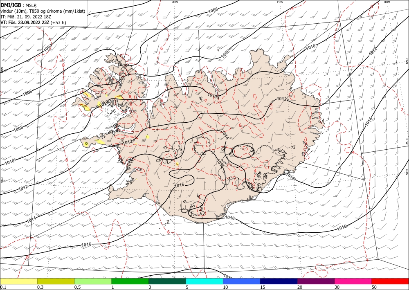Pick the blue 10–15 legend swatch
409x290 pixels.
coord(242,281)
